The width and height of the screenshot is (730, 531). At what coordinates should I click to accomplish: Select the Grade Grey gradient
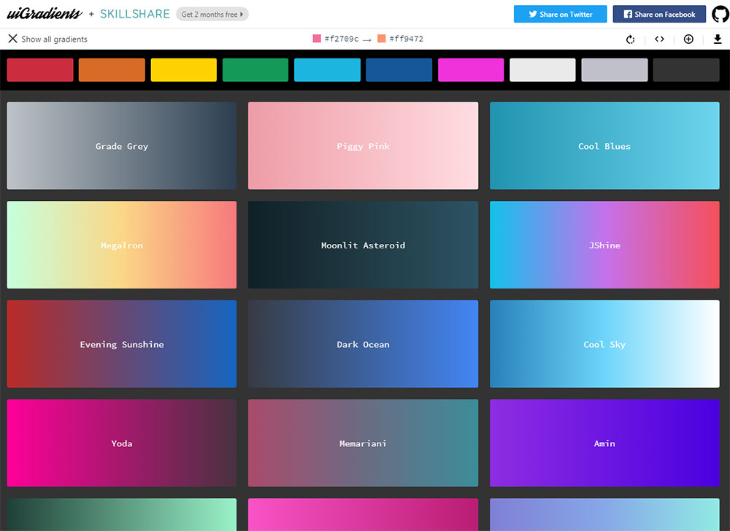point(121,146)
